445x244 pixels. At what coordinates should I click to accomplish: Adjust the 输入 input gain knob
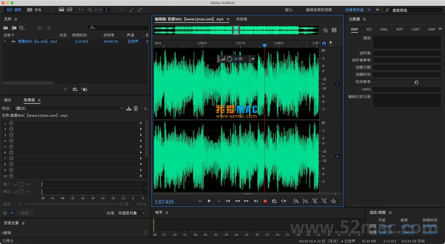coord(21,184)
